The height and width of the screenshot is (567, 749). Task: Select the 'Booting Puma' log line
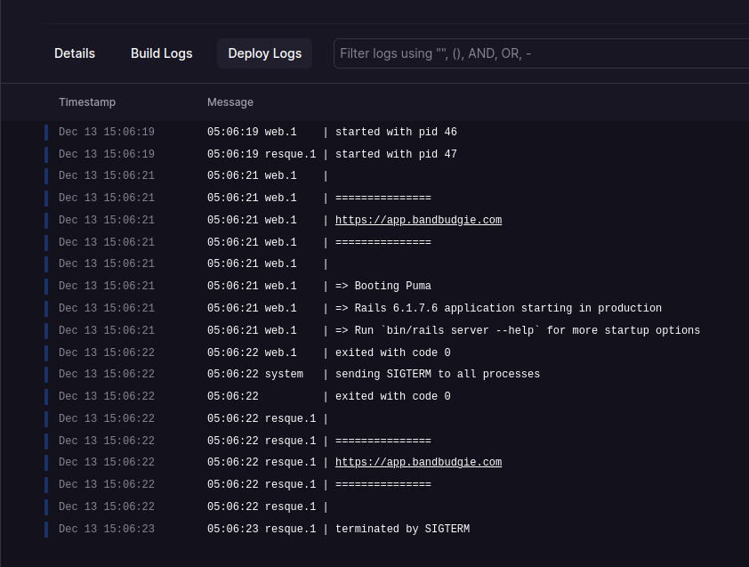coord(383,286)
